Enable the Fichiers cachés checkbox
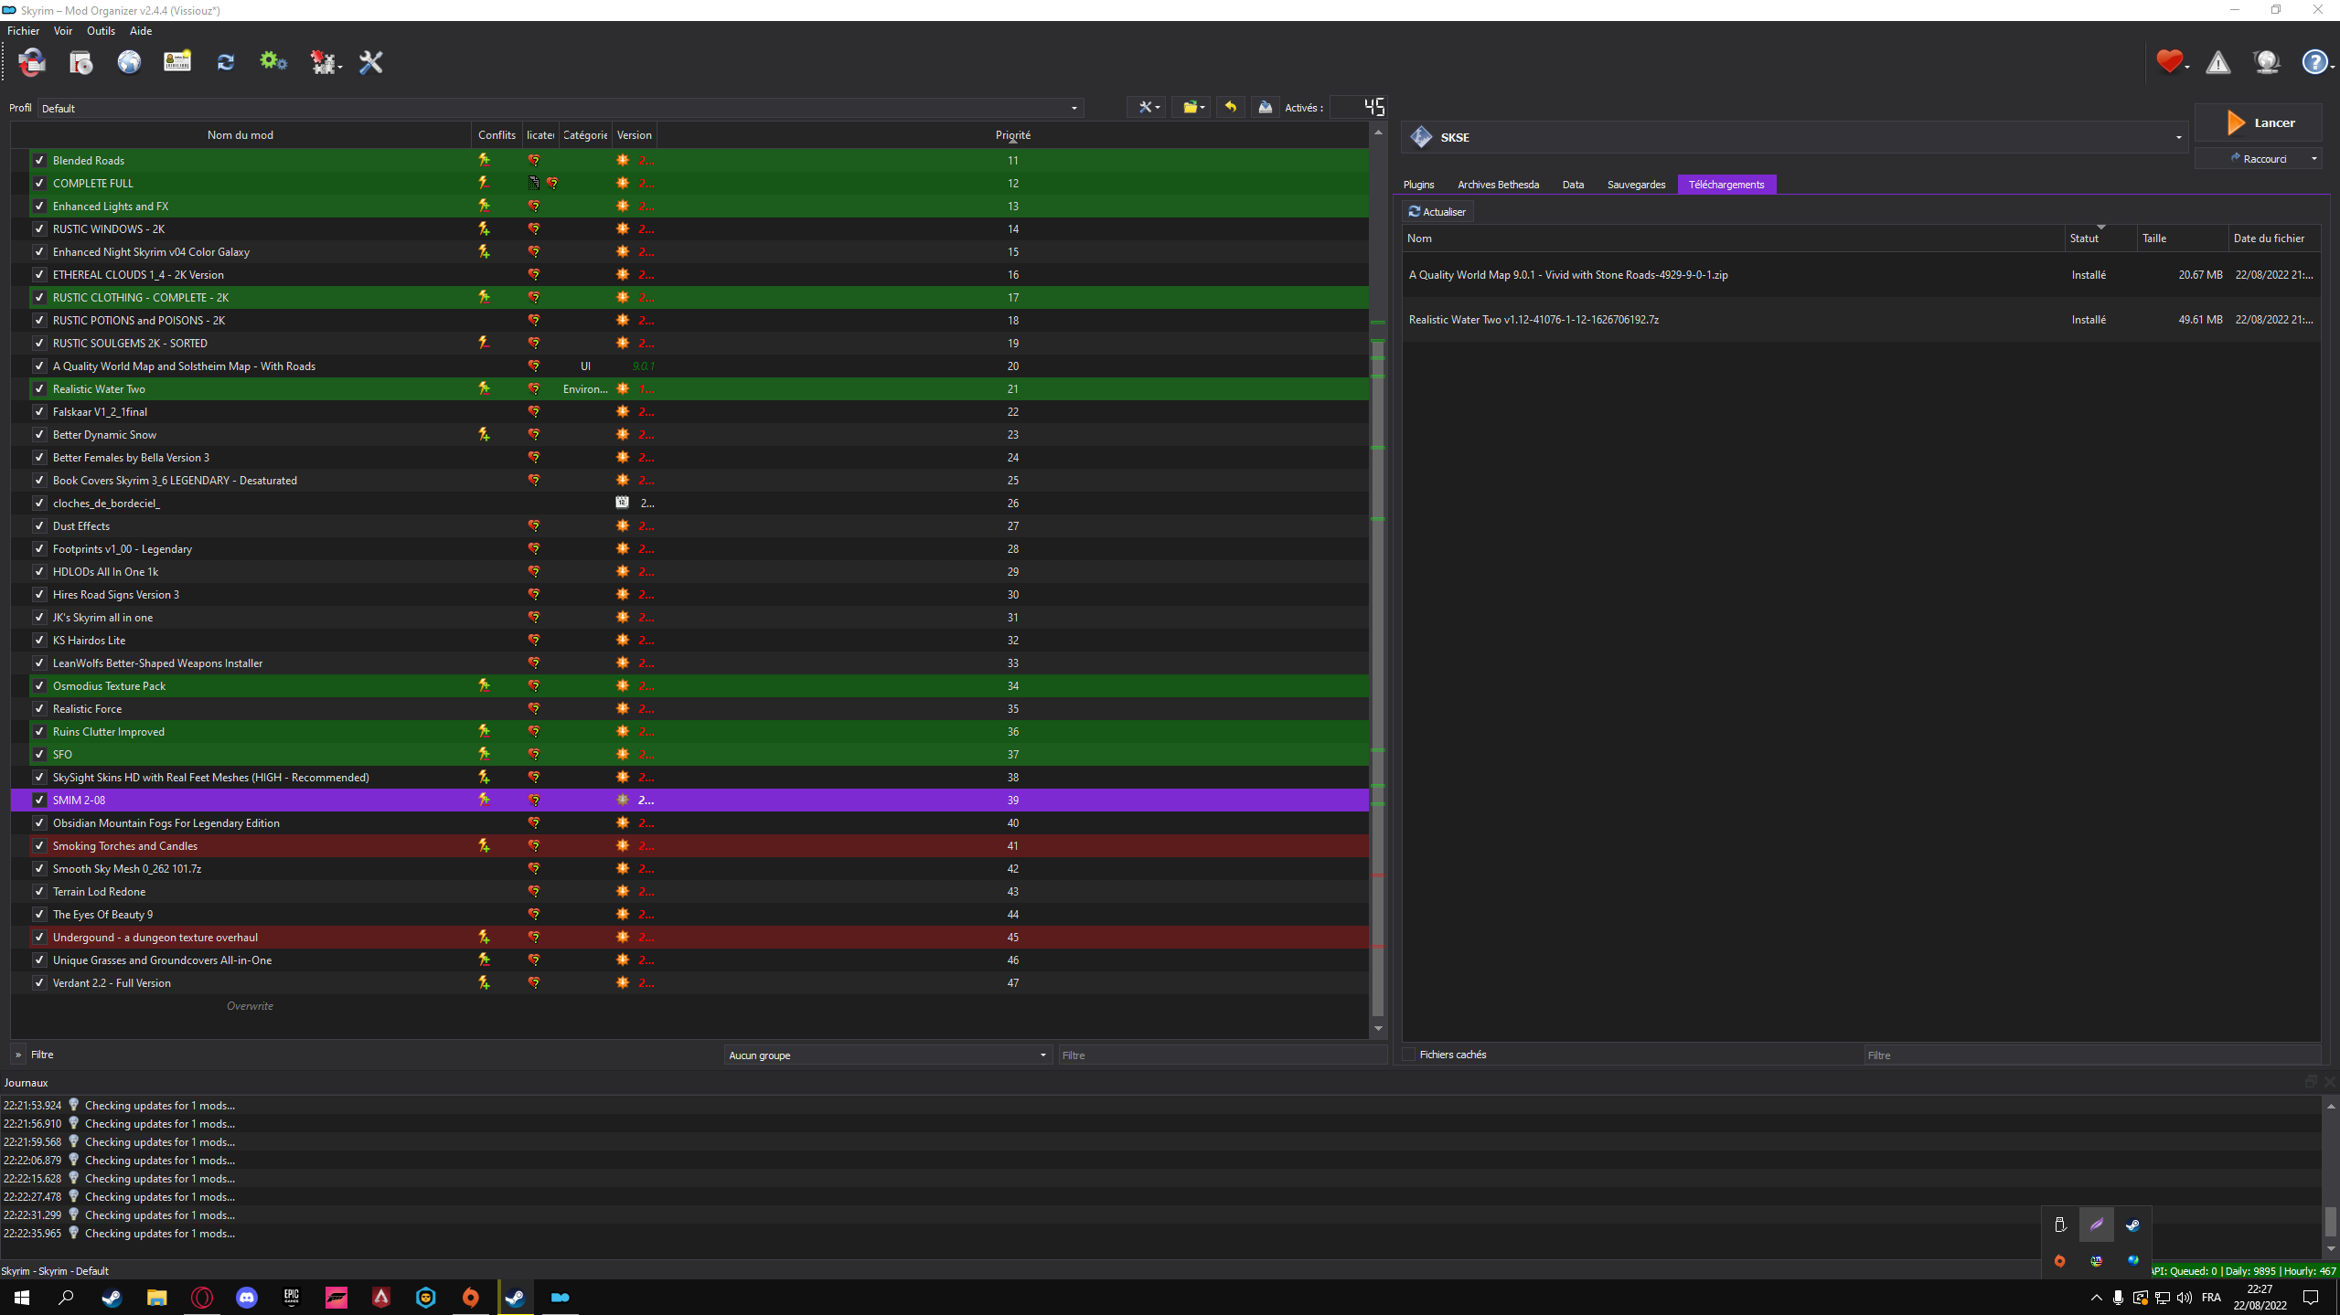The height and width of the screenshot is (1315, 2340). (1409, 1055)
